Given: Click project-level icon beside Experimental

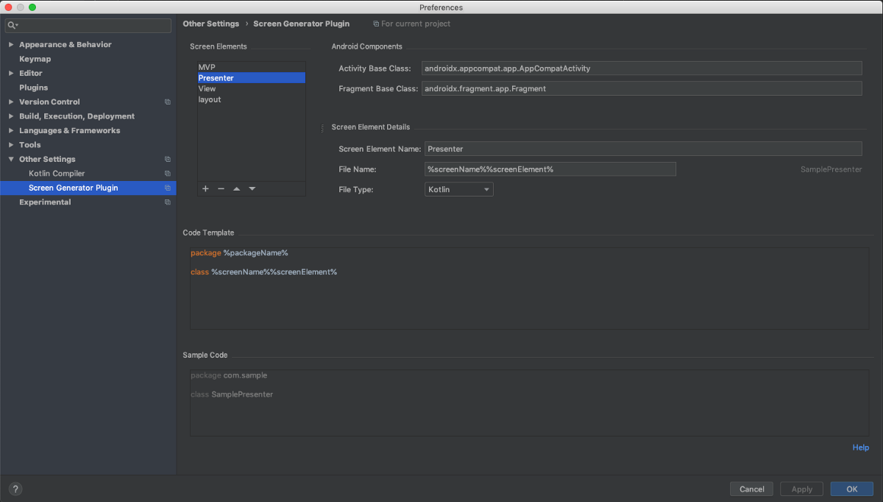Looking at the screenshot, I should click(168, 202).
